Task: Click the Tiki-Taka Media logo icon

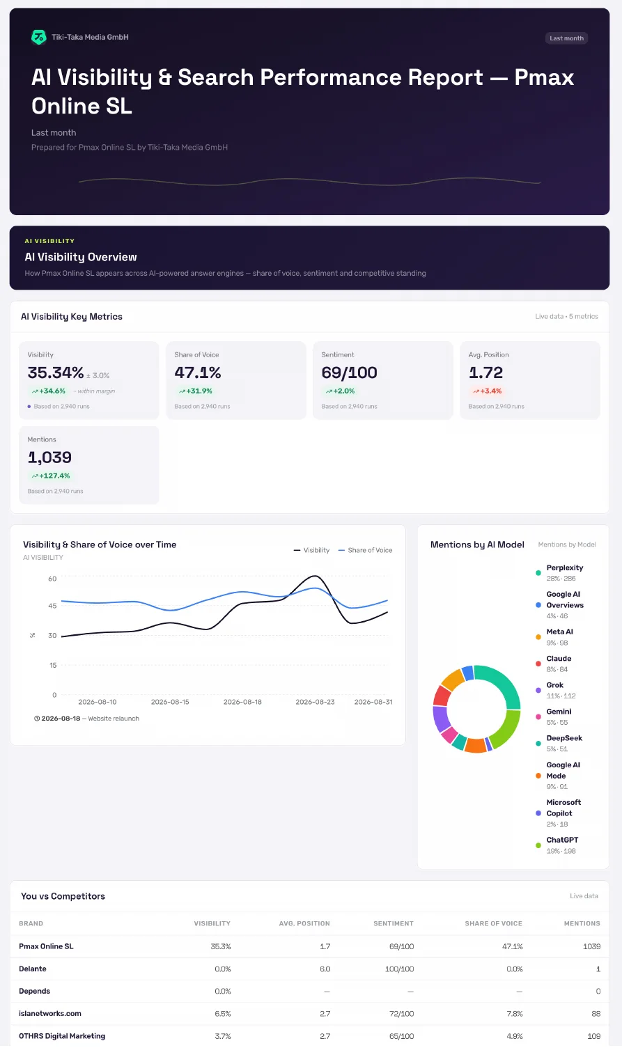Action: (39, 37)
